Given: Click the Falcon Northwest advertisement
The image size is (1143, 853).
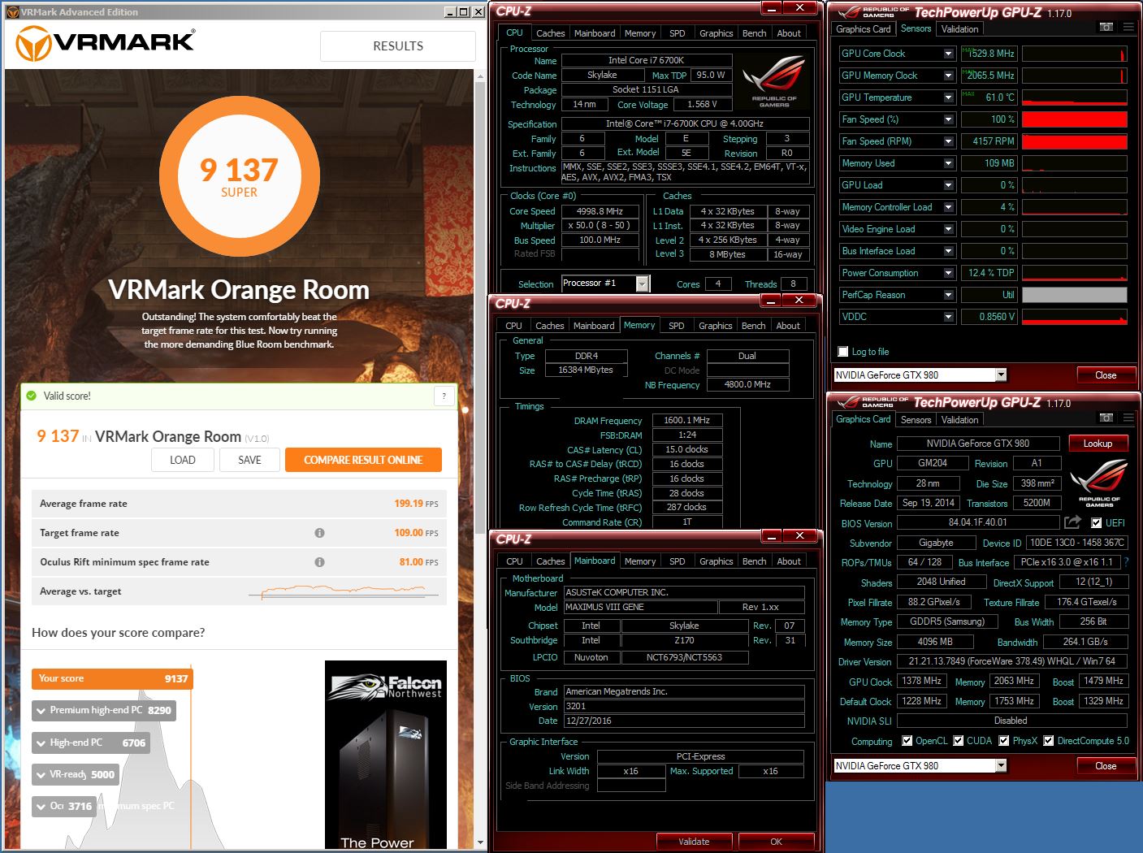Looking at the screenshot, I should [386, 754].
